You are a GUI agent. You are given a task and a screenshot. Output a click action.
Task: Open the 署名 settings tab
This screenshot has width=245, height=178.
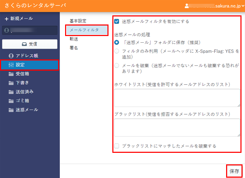(x=74, y=48)
